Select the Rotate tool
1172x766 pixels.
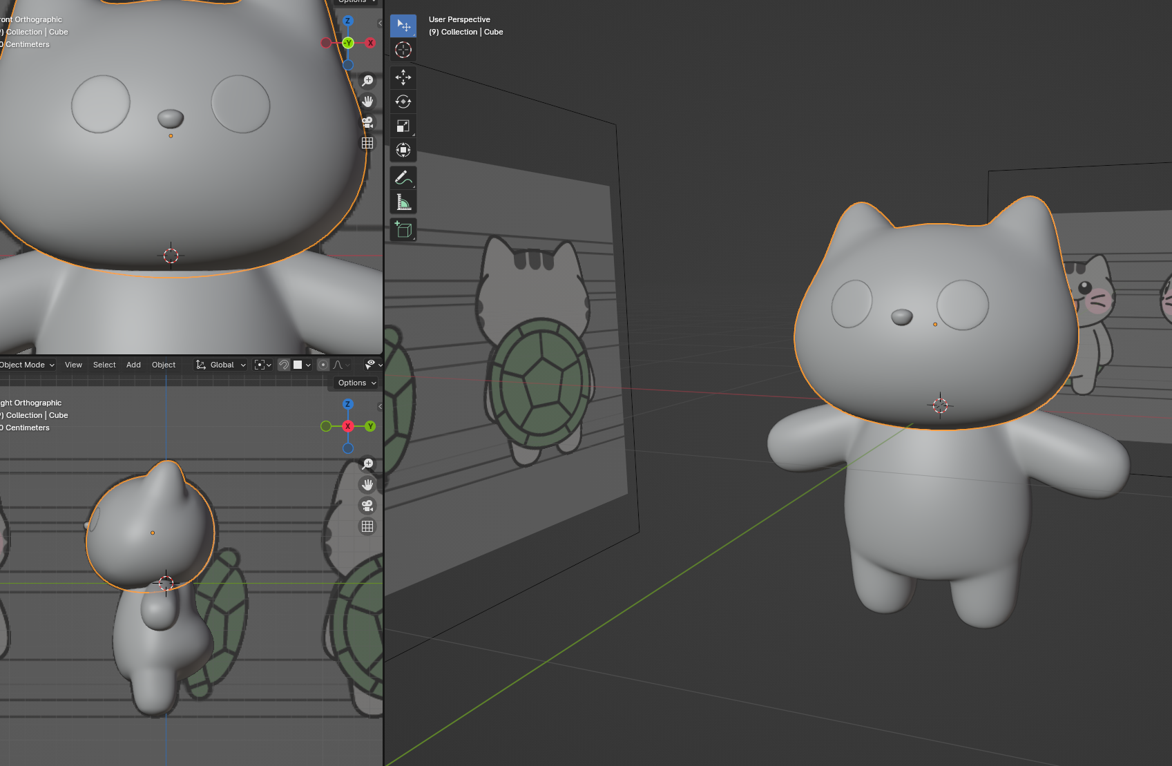(x=403, y=102)
